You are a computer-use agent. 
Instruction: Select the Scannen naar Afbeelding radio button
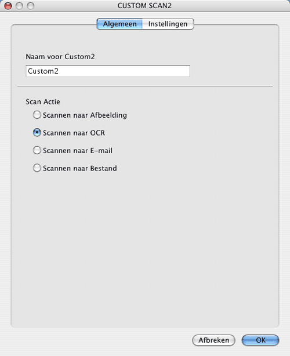click(37, 115)
